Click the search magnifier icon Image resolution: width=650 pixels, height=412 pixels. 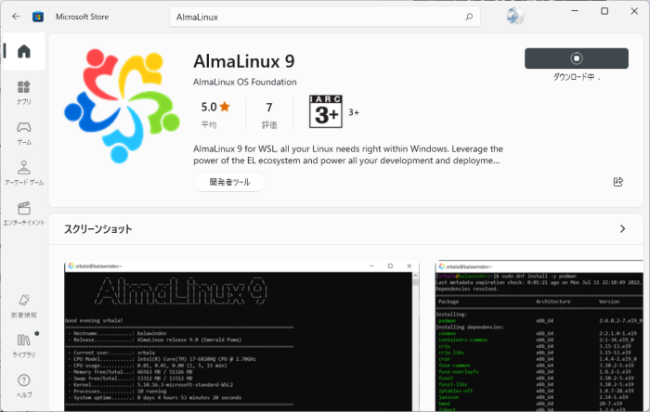pos(469,17)
